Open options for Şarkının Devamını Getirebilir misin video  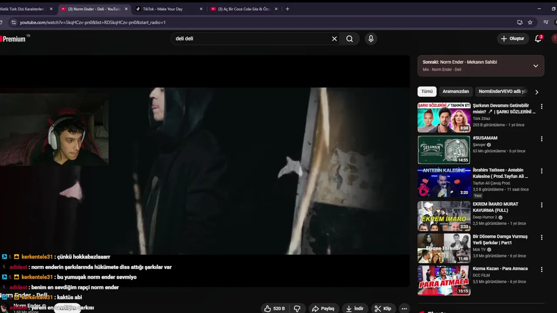click(x=542, y=107)
